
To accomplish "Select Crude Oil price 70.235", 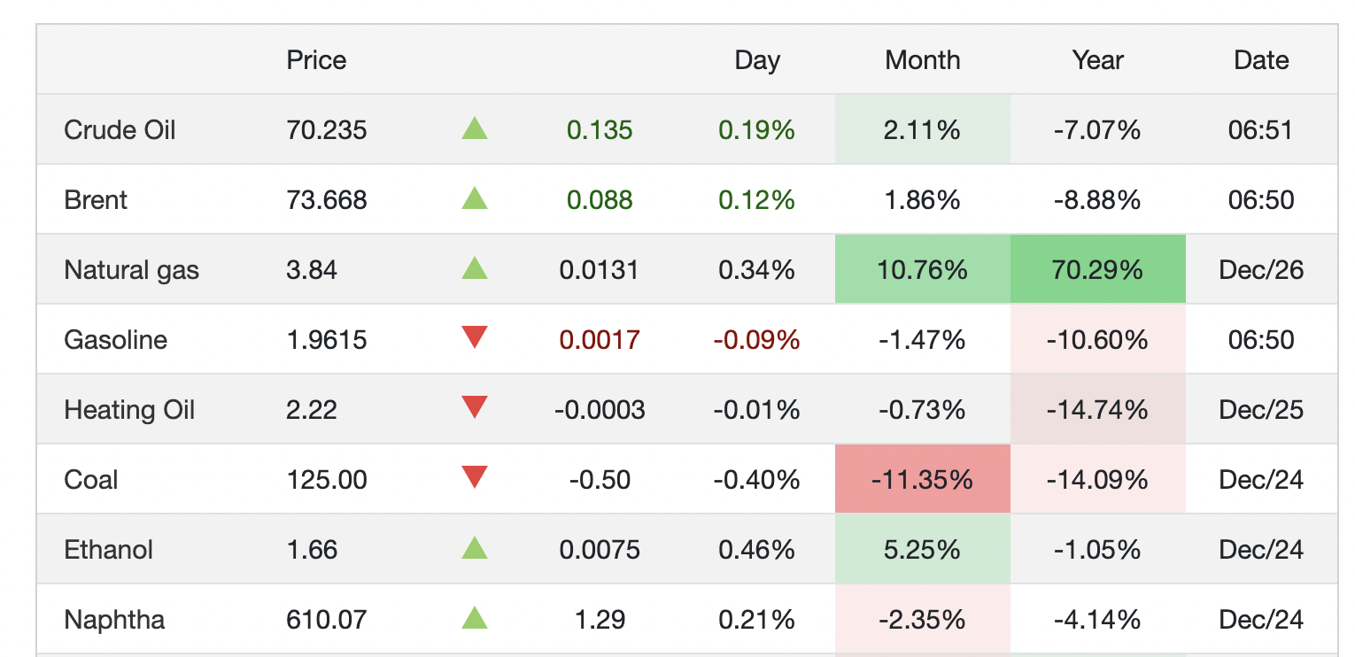I will (x=327, y=130).
